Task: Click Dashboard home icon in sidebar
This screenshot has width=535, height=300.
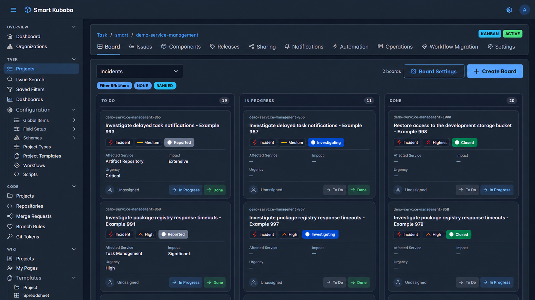Action: pyautogui.click(x=10, y=36)
